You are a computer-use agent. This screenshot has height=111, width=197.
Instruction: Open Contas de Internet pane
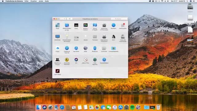67,50
